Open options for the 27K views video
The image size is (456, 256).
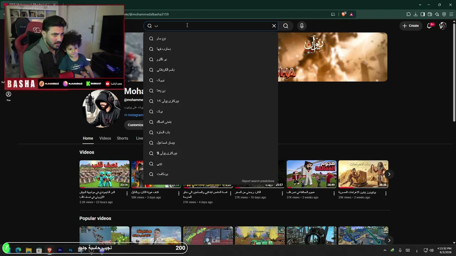click(x=283, y=193)
